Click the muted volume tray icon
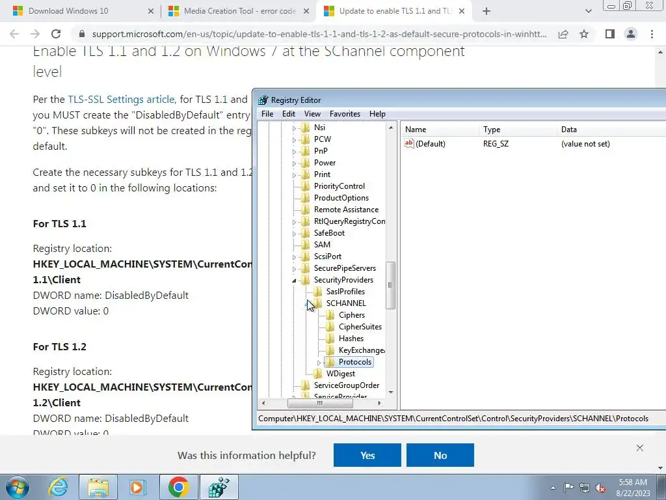The image size is (666, 500). [x=600, y=488]
